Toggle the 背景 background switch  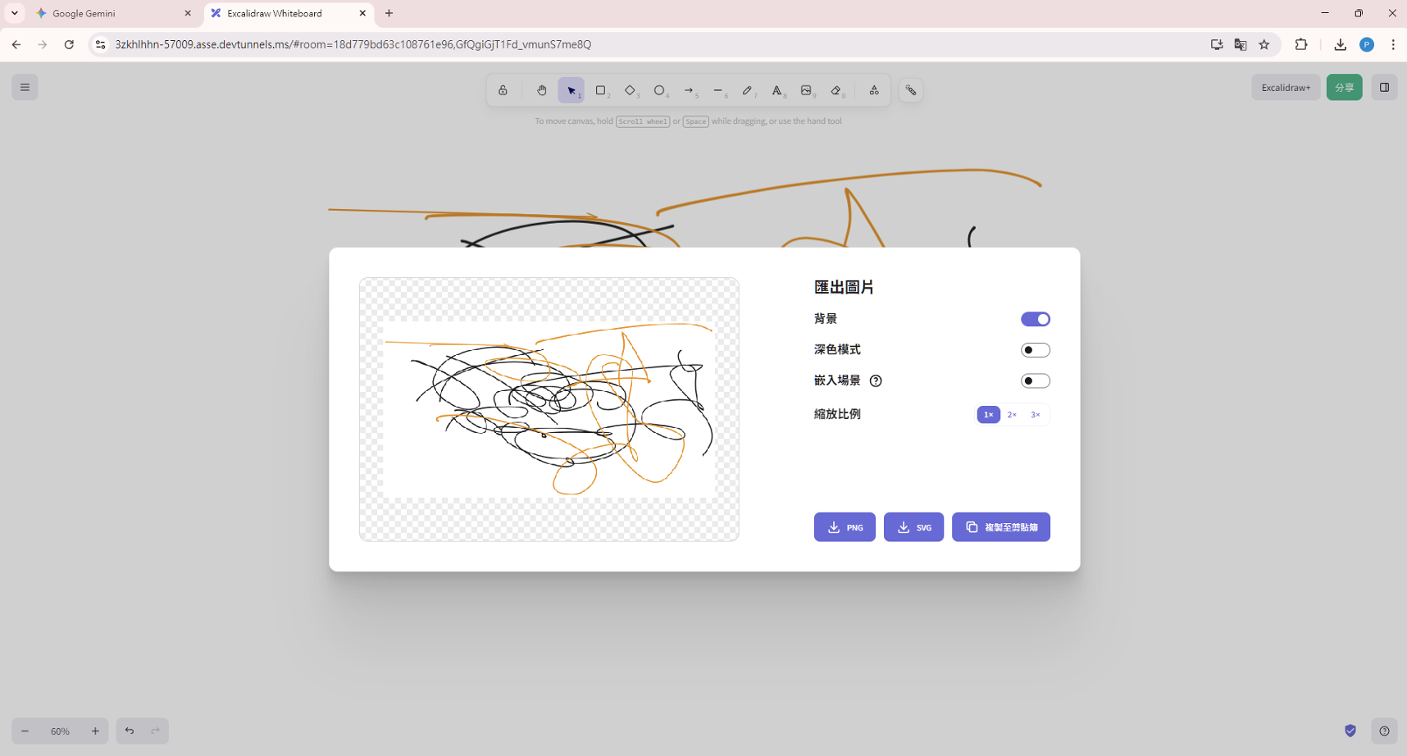point(1035,319)
